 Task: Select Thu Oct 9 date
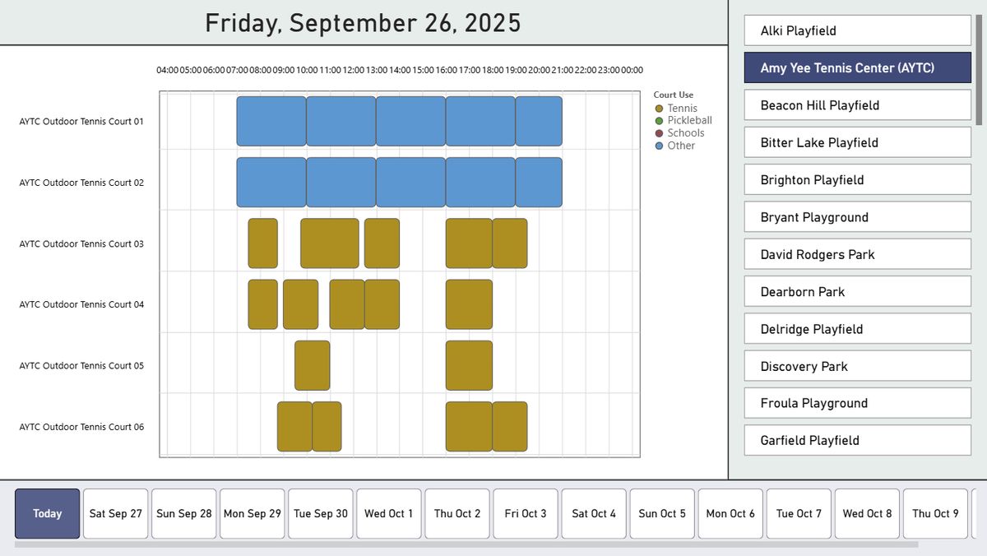click(x=935, y=514)
